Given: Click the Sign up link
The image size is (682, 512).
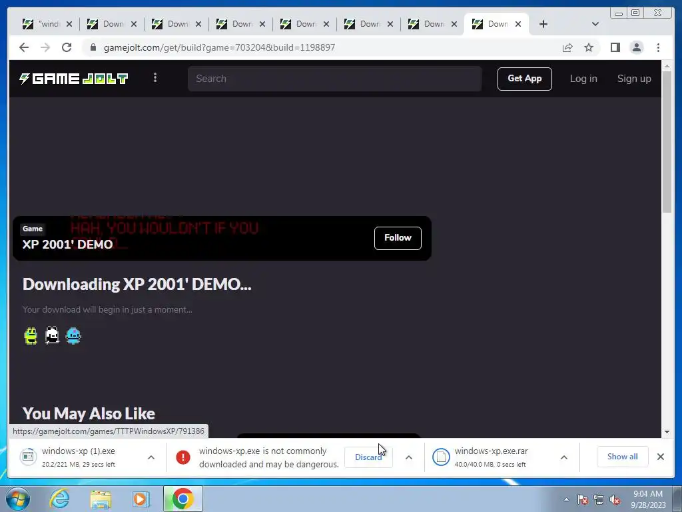Looking at the screenshot, I should click(x=634, y=79).
